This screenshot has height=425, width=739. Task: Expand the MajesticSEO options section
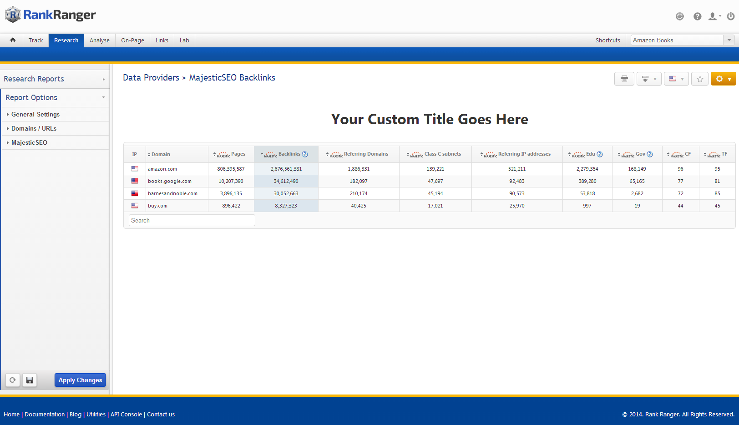[x=29, y=142]
